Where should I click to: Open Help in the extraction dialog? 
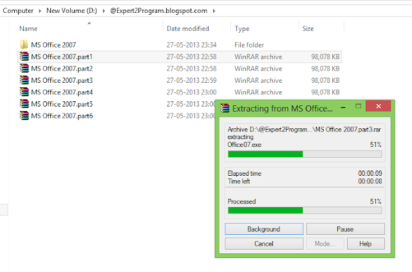[366, 244]
